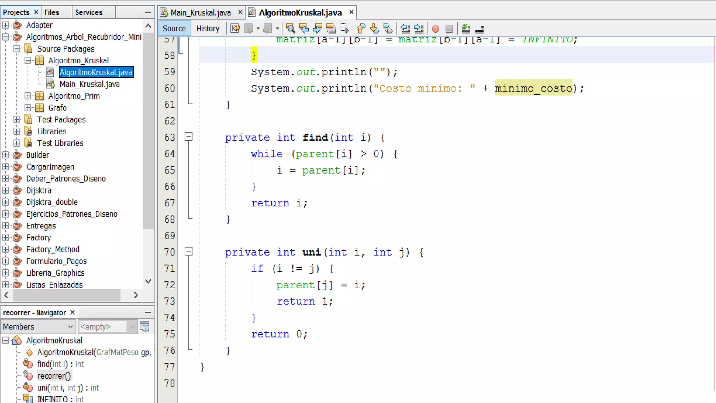Screen dimensions: 716x403
Task: Open the Services tab
Action: click(x=88, y=12)
